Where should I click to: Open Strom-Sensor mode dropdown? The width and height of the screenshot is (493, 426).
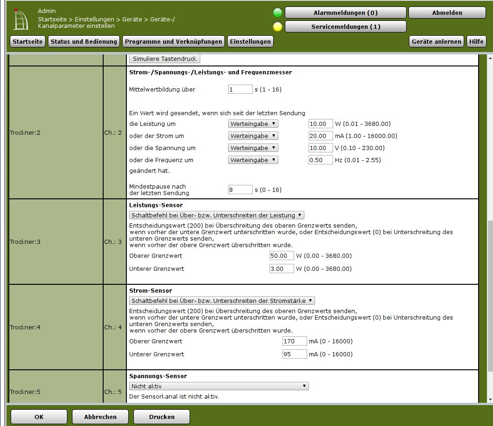[x=222, y=301]
